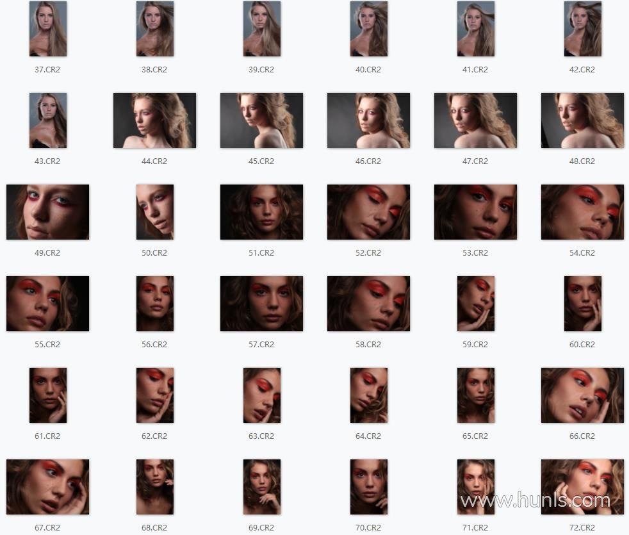Click the 50.CR2 thumbnail
Screen dimensions: 629x535
[x=155, y=212]
